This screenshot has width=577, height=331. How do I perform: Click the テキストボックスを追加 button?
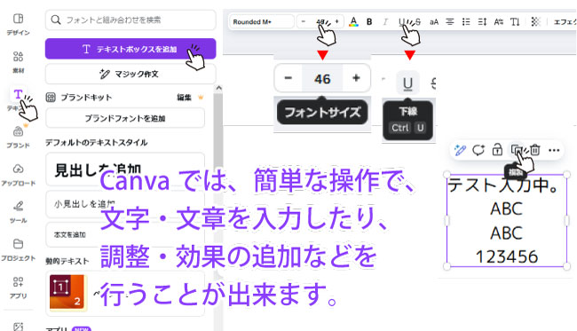[130, 49]
